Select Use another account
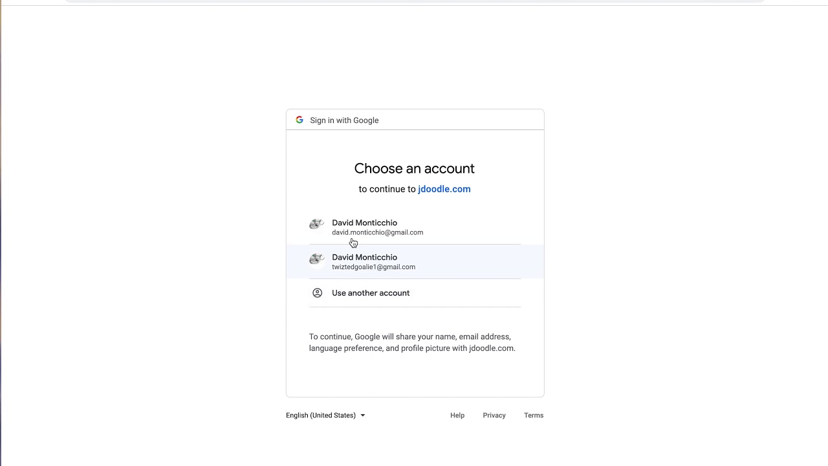The image size is (828, 466). [x=371, y=293]
